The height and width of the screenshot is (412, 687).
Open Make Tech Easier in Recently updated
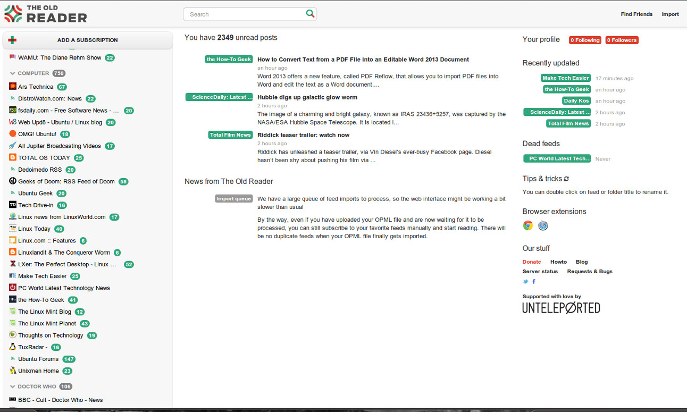pos(566,78)
